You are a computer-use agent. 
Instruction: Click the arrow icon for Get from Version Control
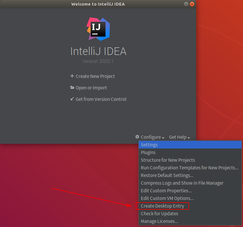coord(72,99)
